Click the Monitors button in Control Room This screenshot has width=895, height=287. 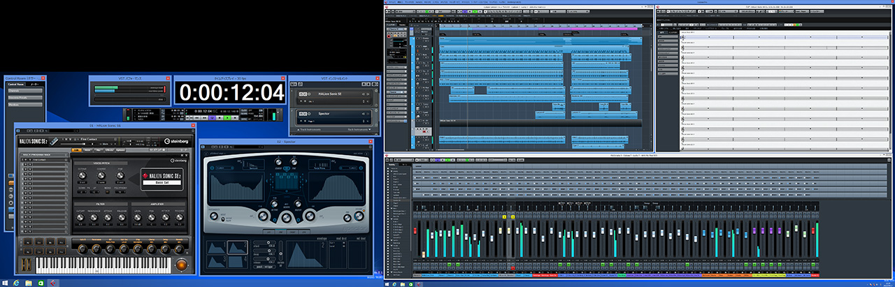point(24,105)
